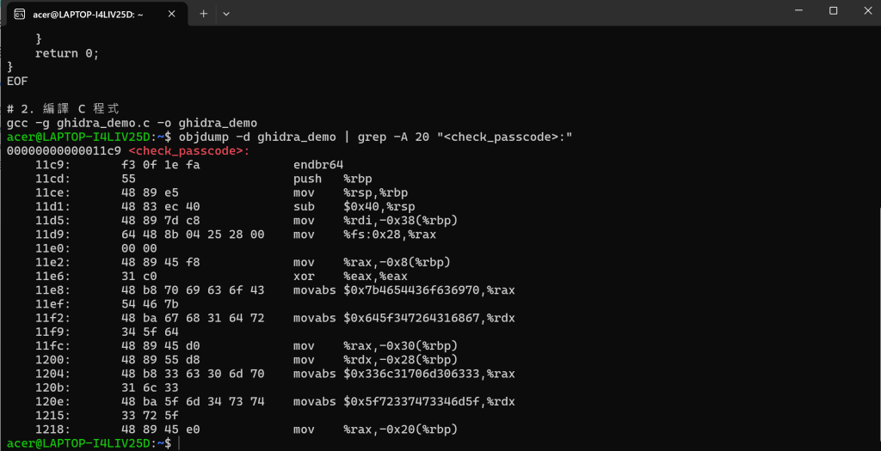Click the objdump command line text

click(375, 137)
